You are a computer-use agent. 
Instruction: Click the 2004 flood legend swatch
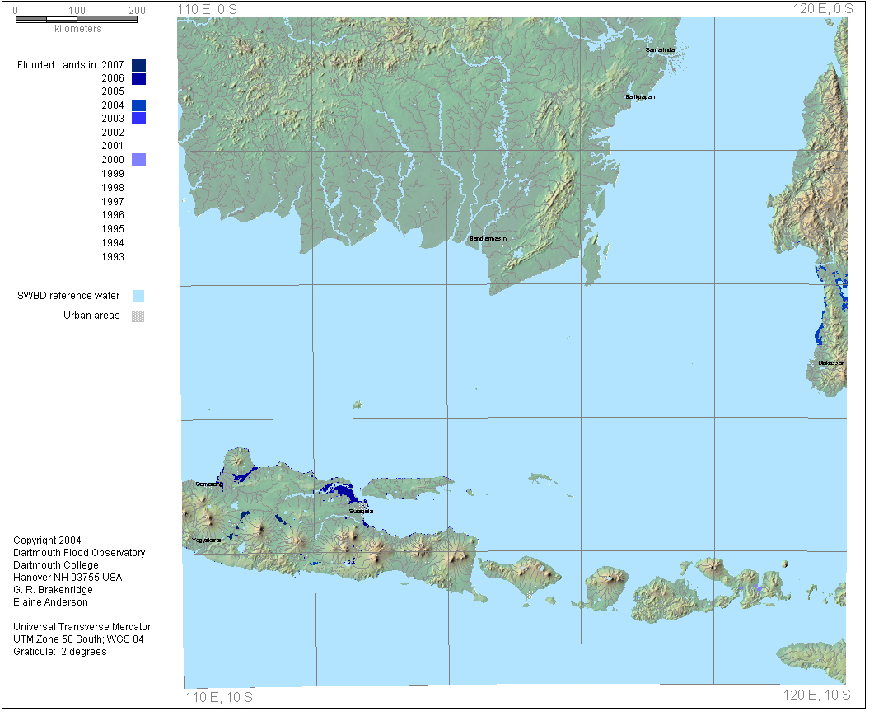[138, 105]
